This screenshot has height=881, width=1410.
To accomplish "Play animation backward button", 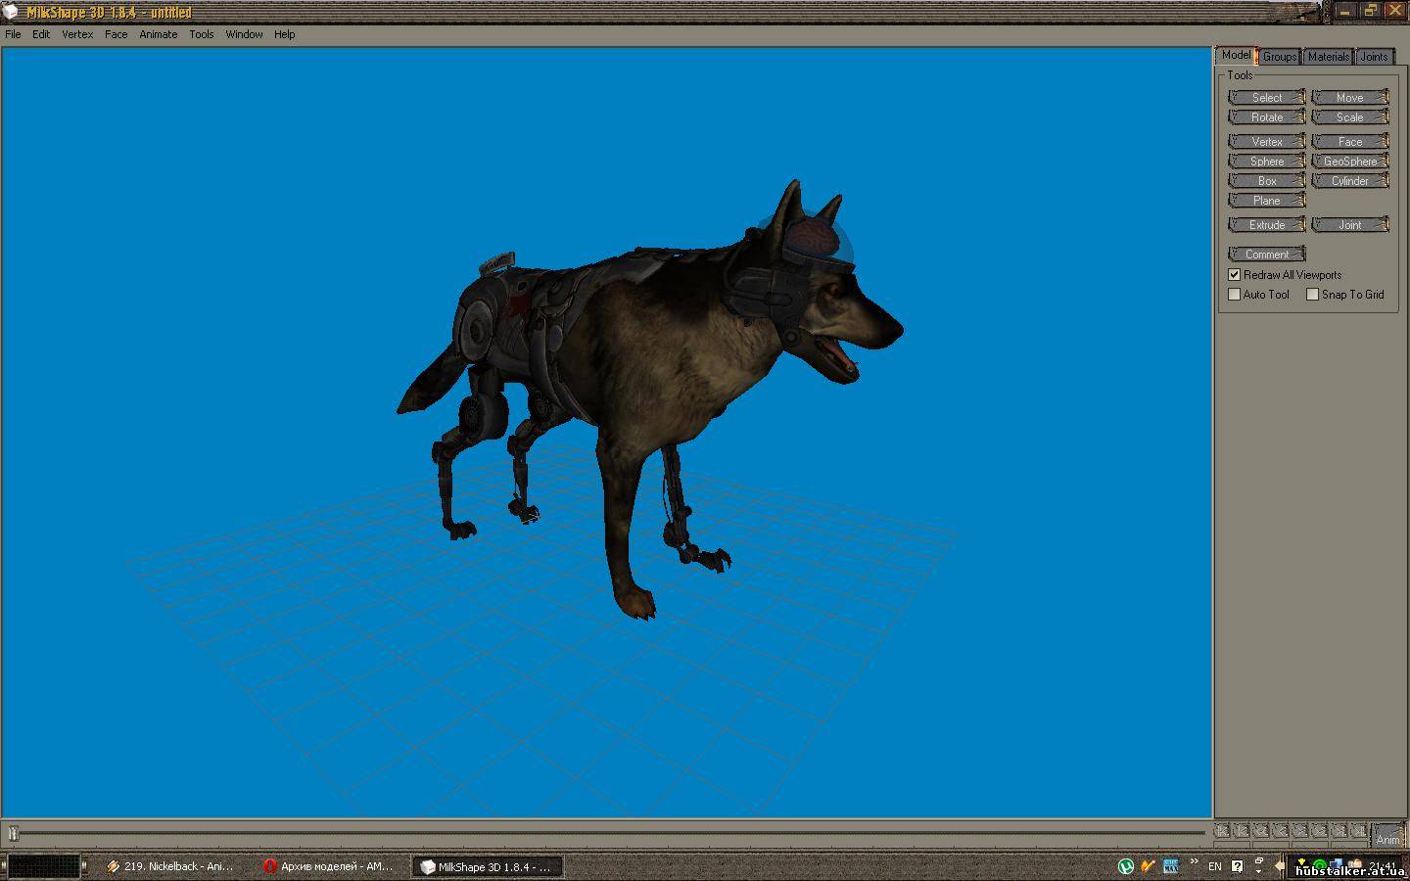I will point(1281,831).
